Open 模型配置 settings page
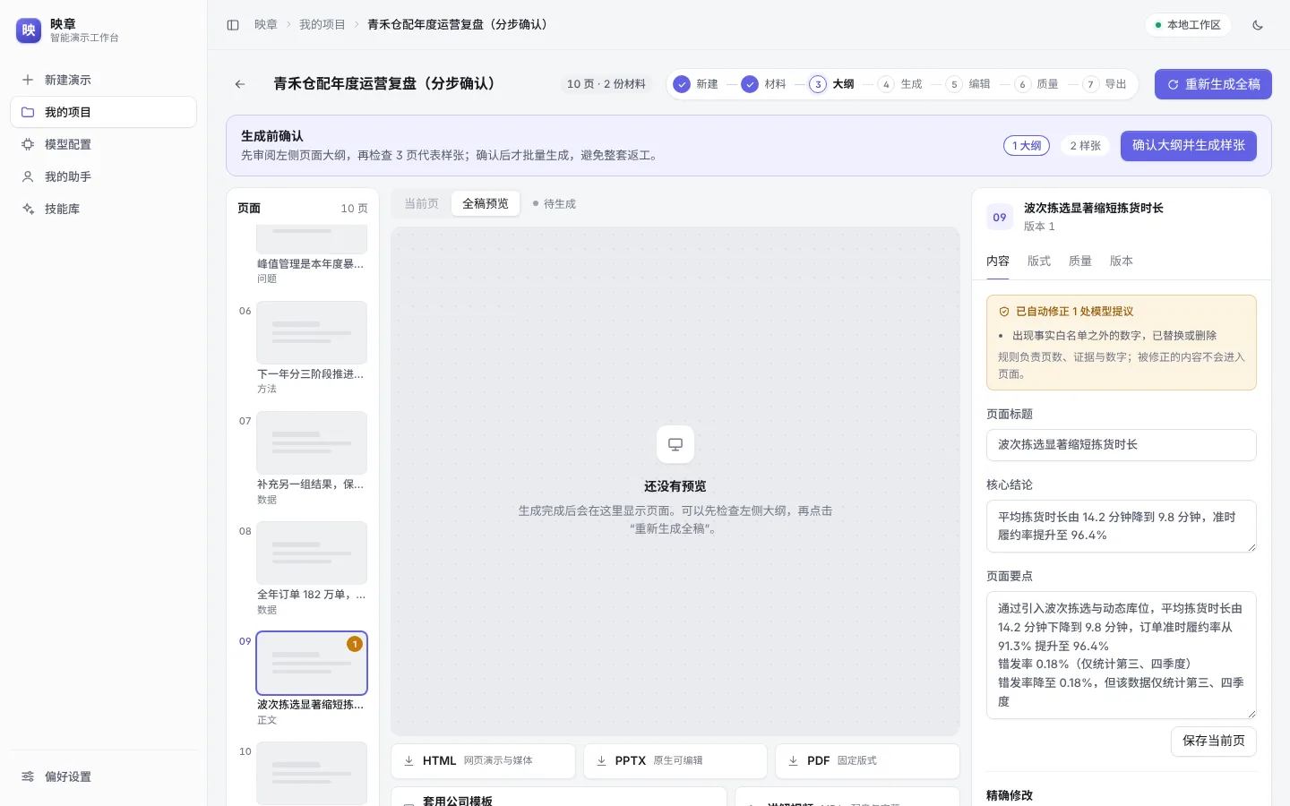Screen dimensions: 1290x806 tap(103, 144)
